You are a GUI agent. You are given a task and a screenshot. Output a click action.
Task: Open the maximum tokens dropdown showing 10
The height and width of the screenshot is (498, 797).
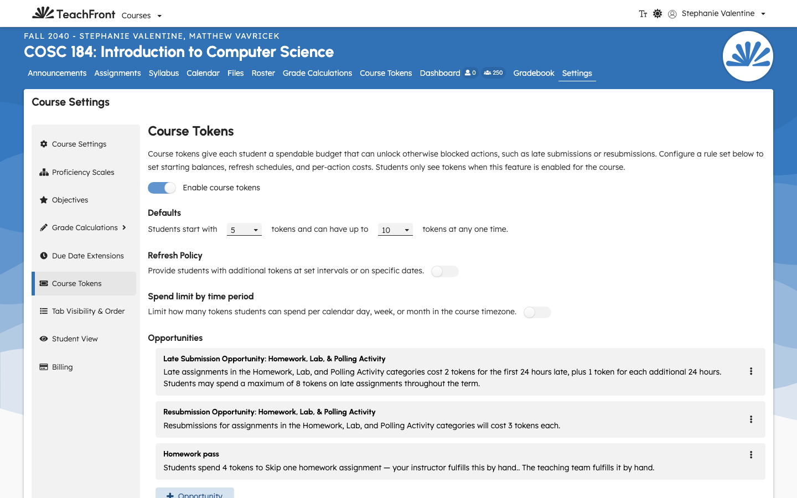coord(395,230)
